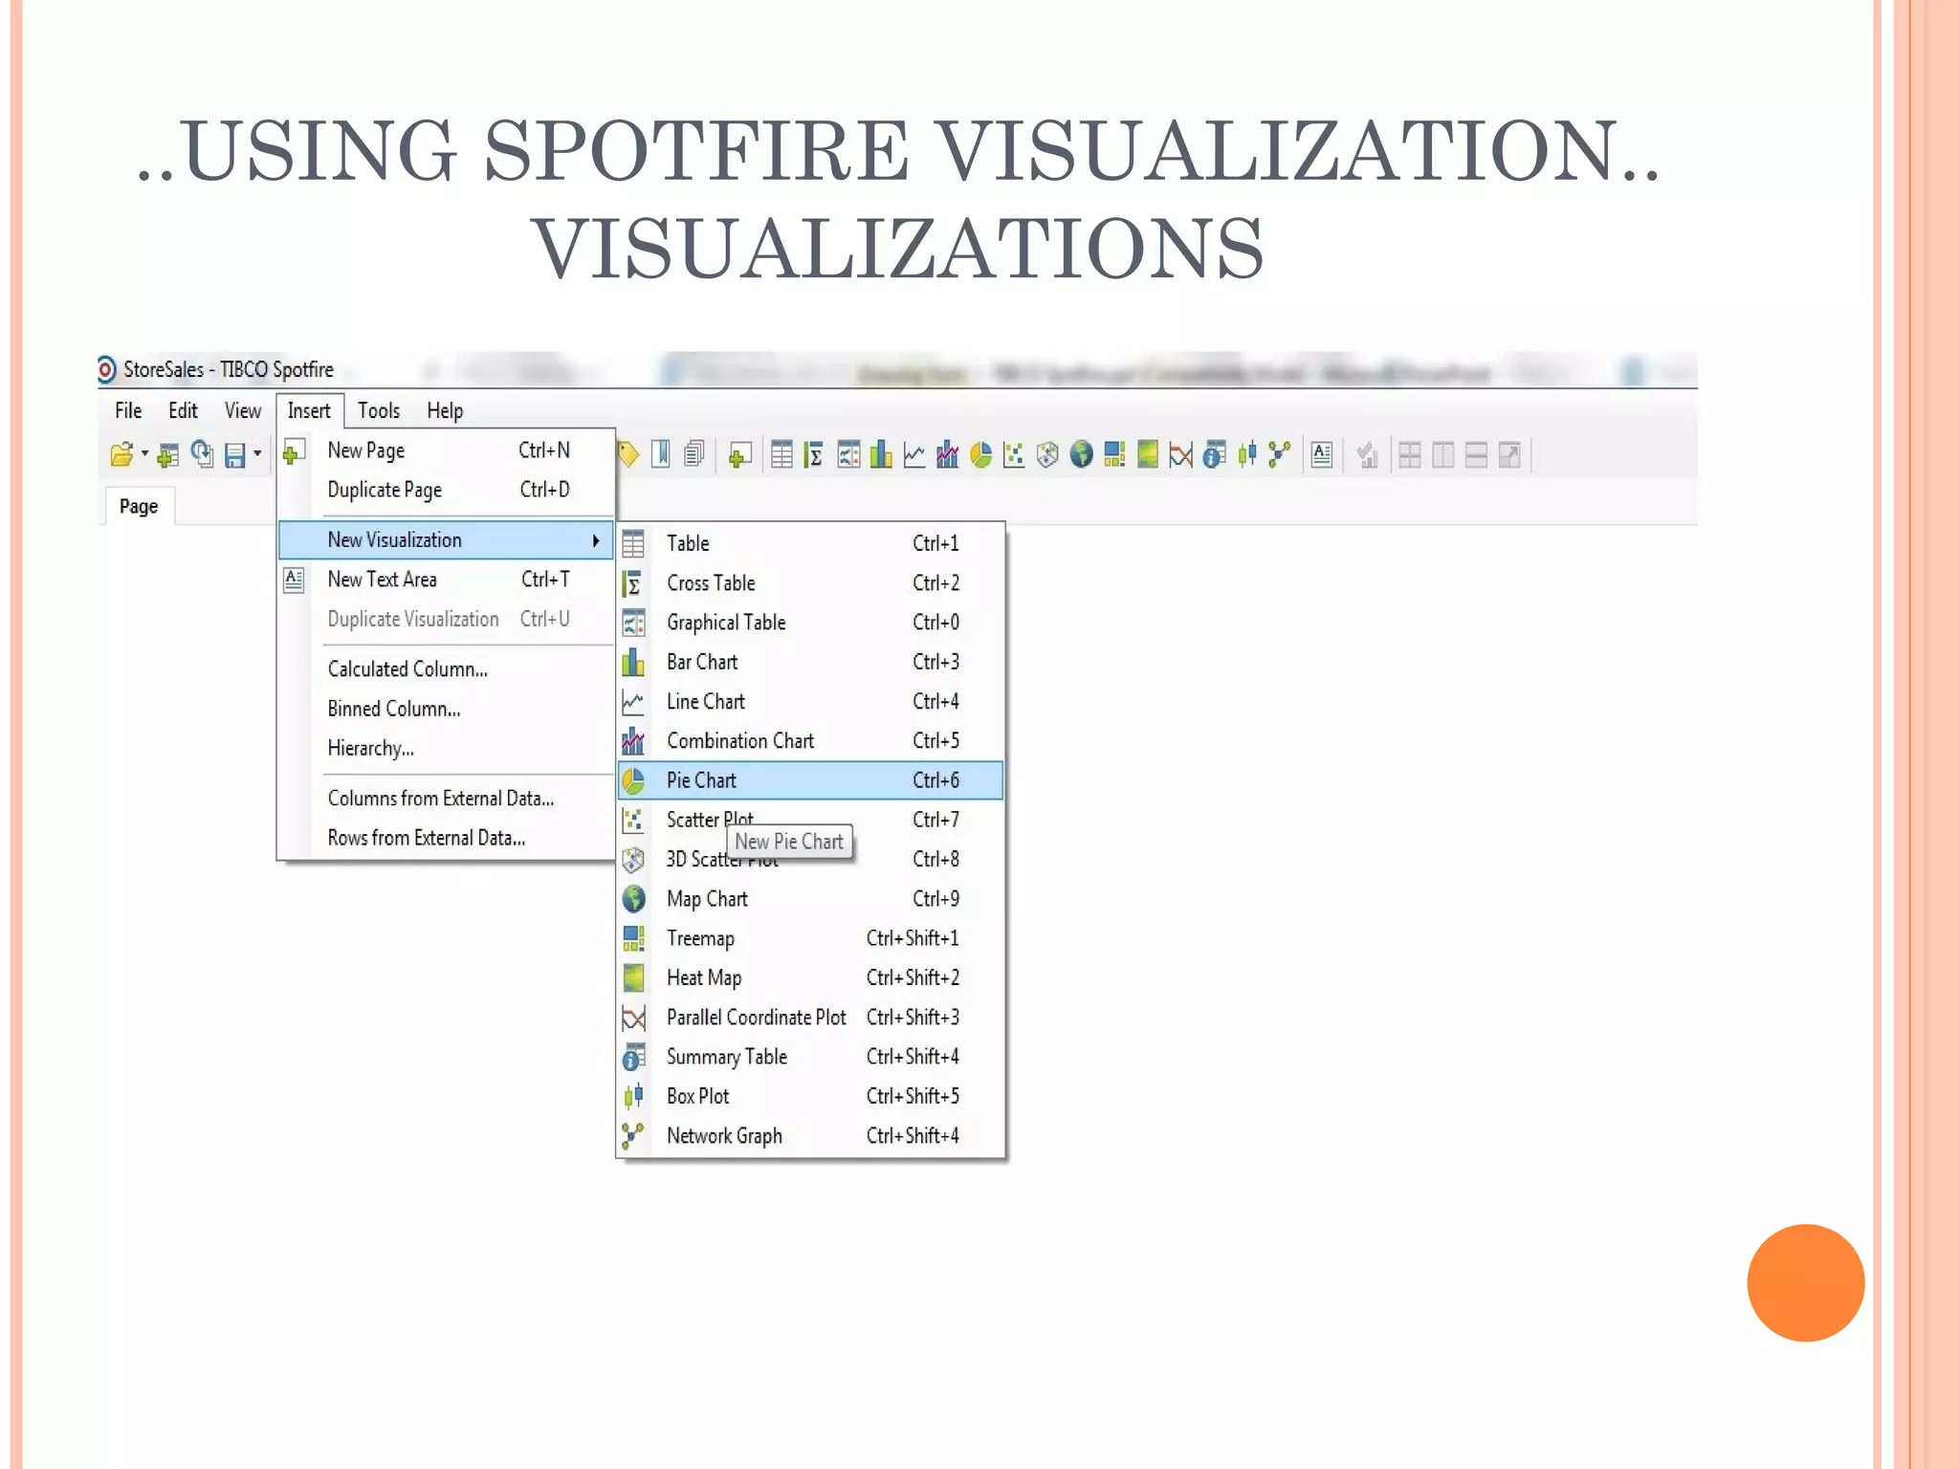The image size is (1959, 1469).
Task: Click the yellow Tags toolbar icon
Action: click(x=627, y=454)
